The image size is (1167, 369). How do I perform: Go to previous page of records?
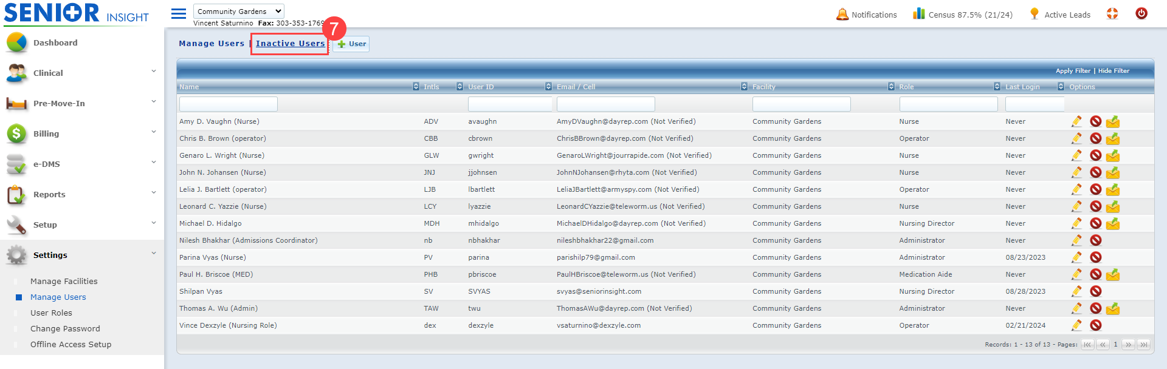pyautogui.click(x=1103, y=344)
